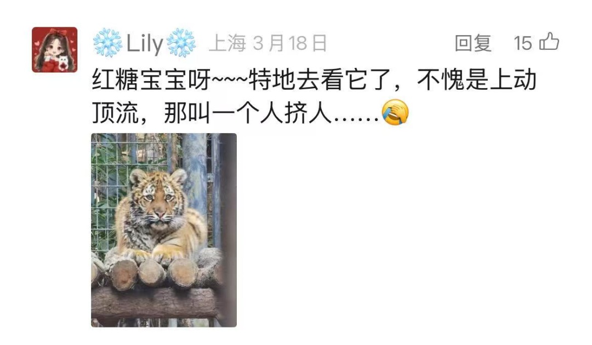Image resolution: width=592 pixels, height=345 pixels.
Task: Open the tiger cub photo attachment
Action: [164, 230]
